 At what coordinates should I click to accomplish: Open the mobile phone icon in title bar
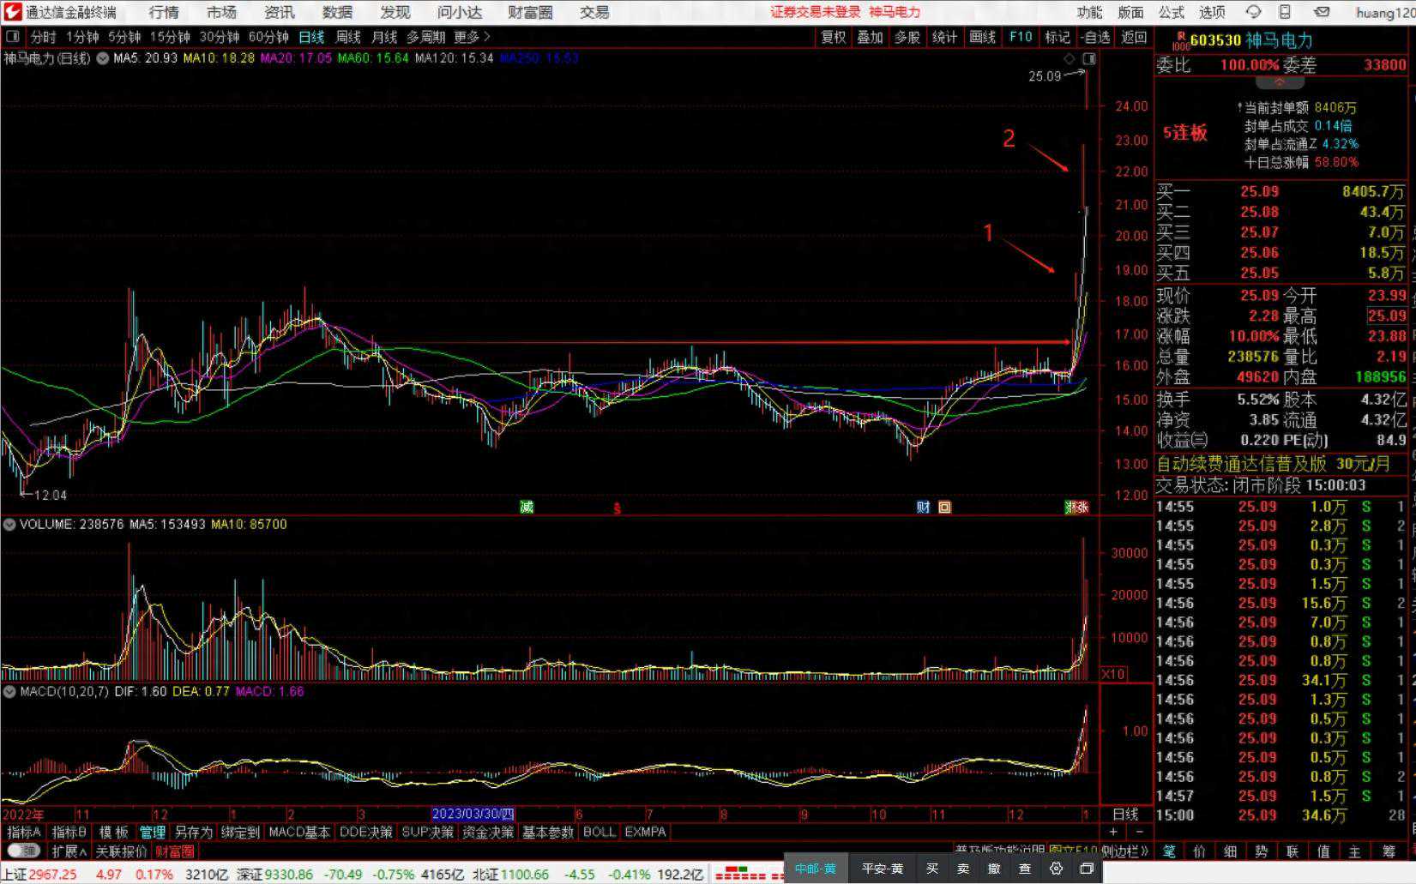click(x=1285, y=12)
